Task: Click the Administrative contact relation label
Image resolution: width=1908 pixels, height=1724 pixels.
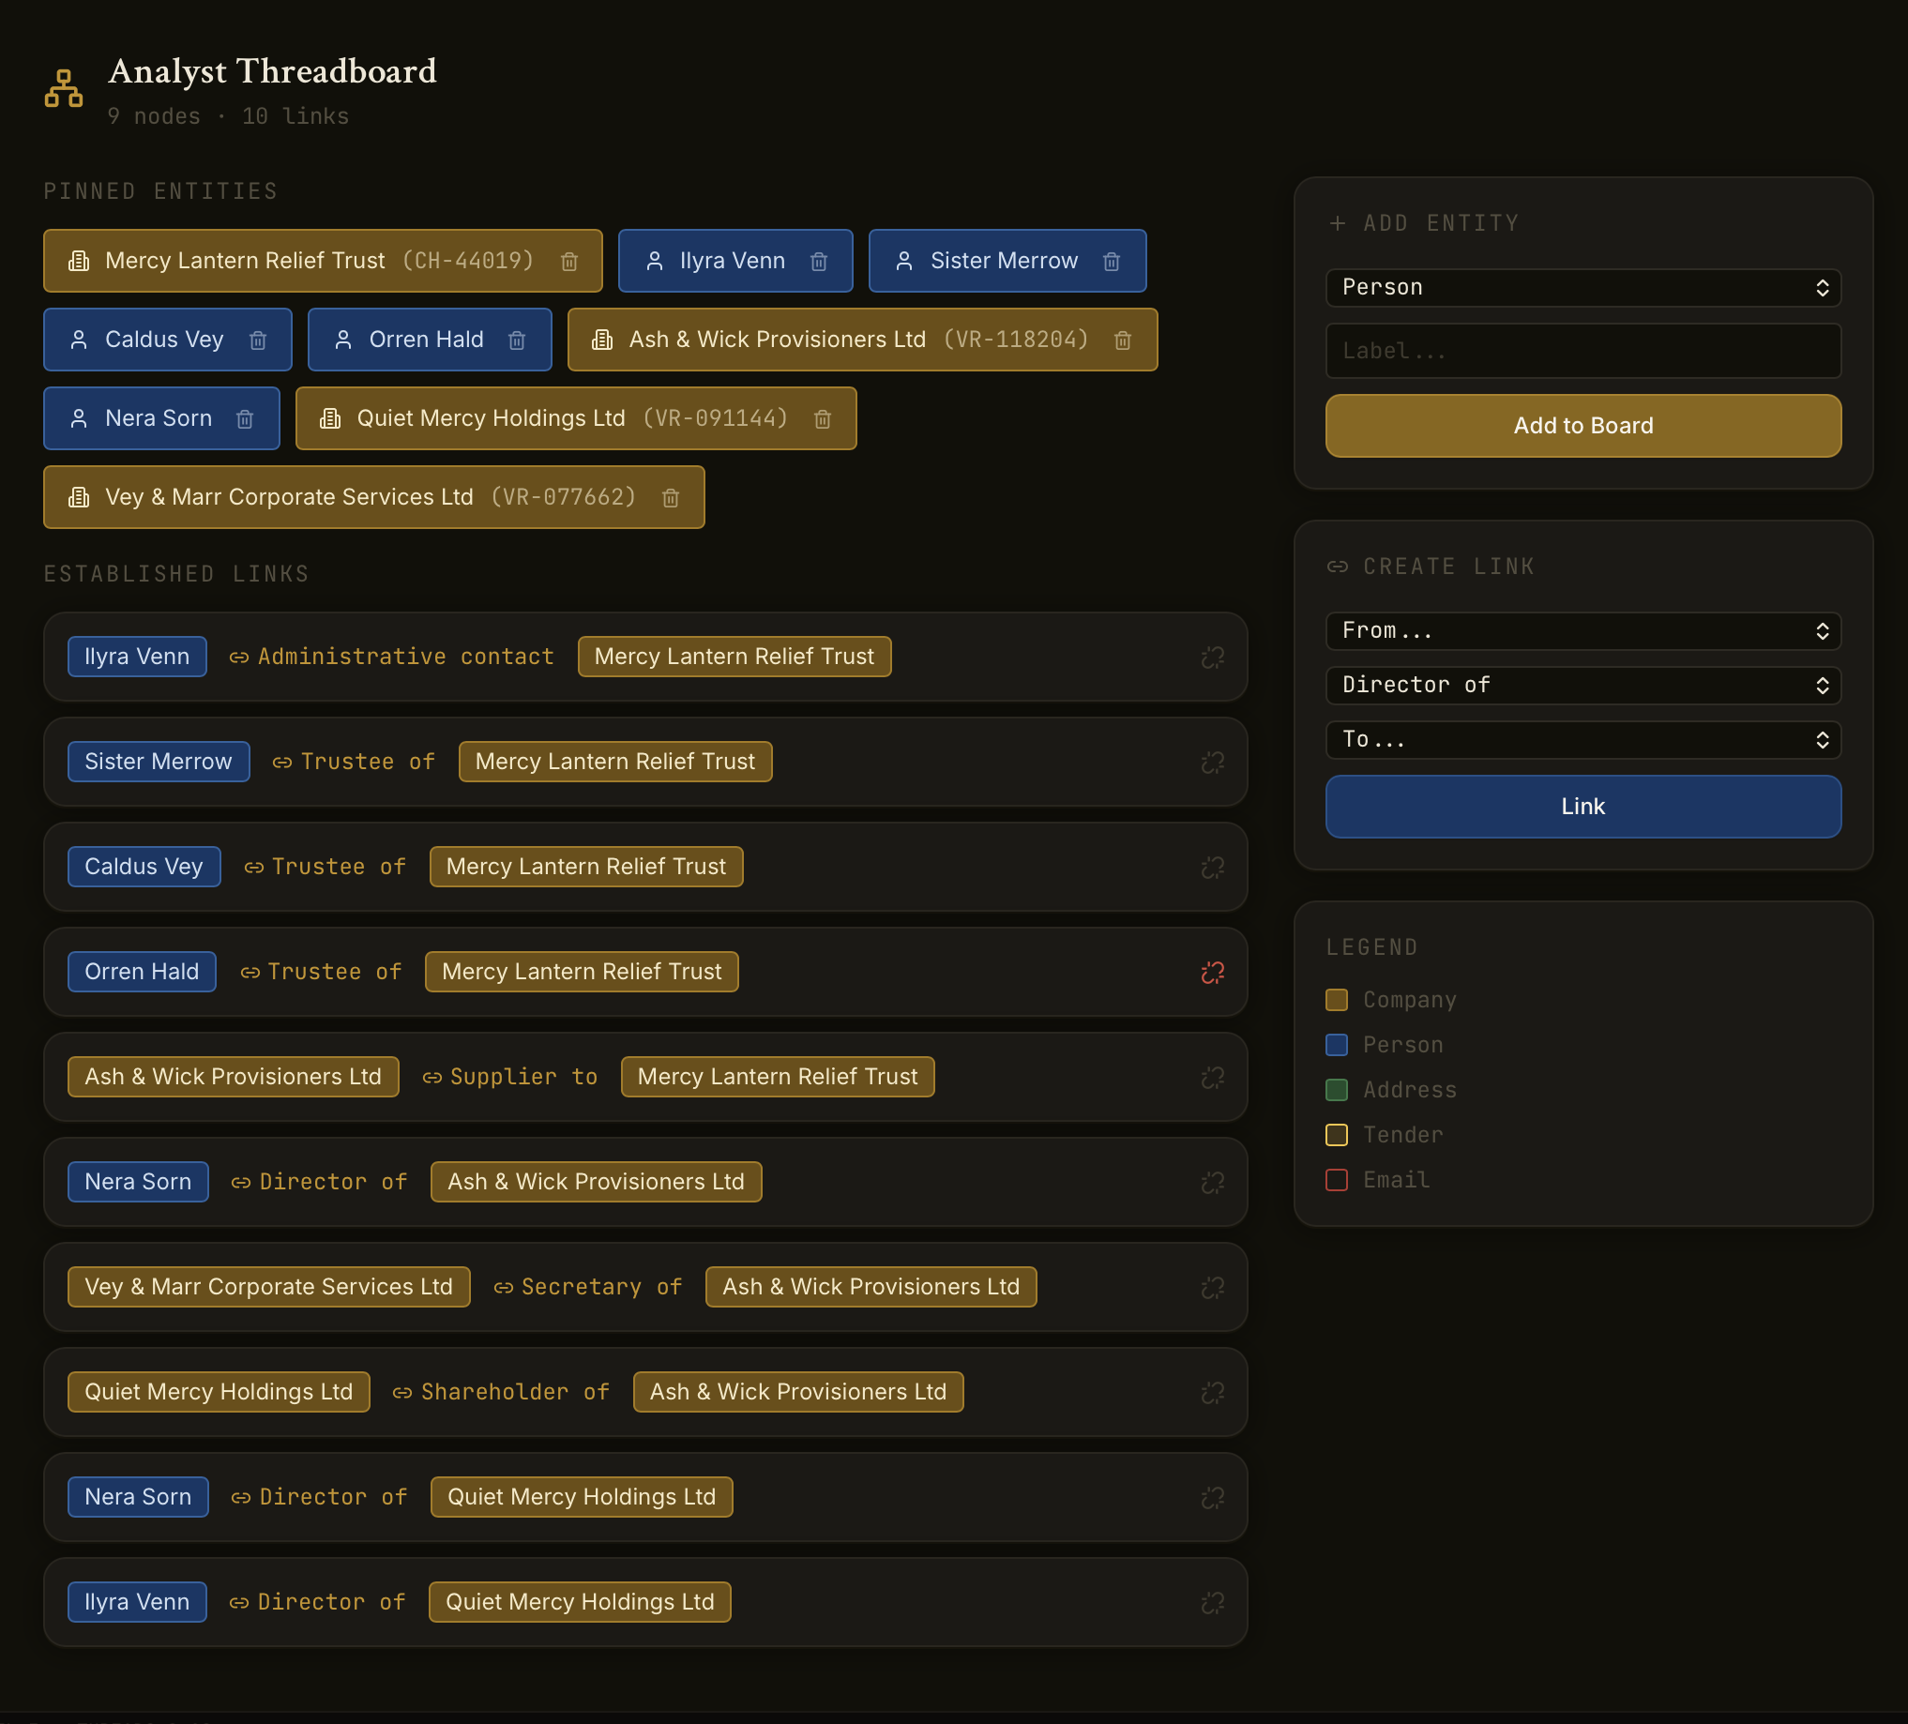Action: [405, 657]
